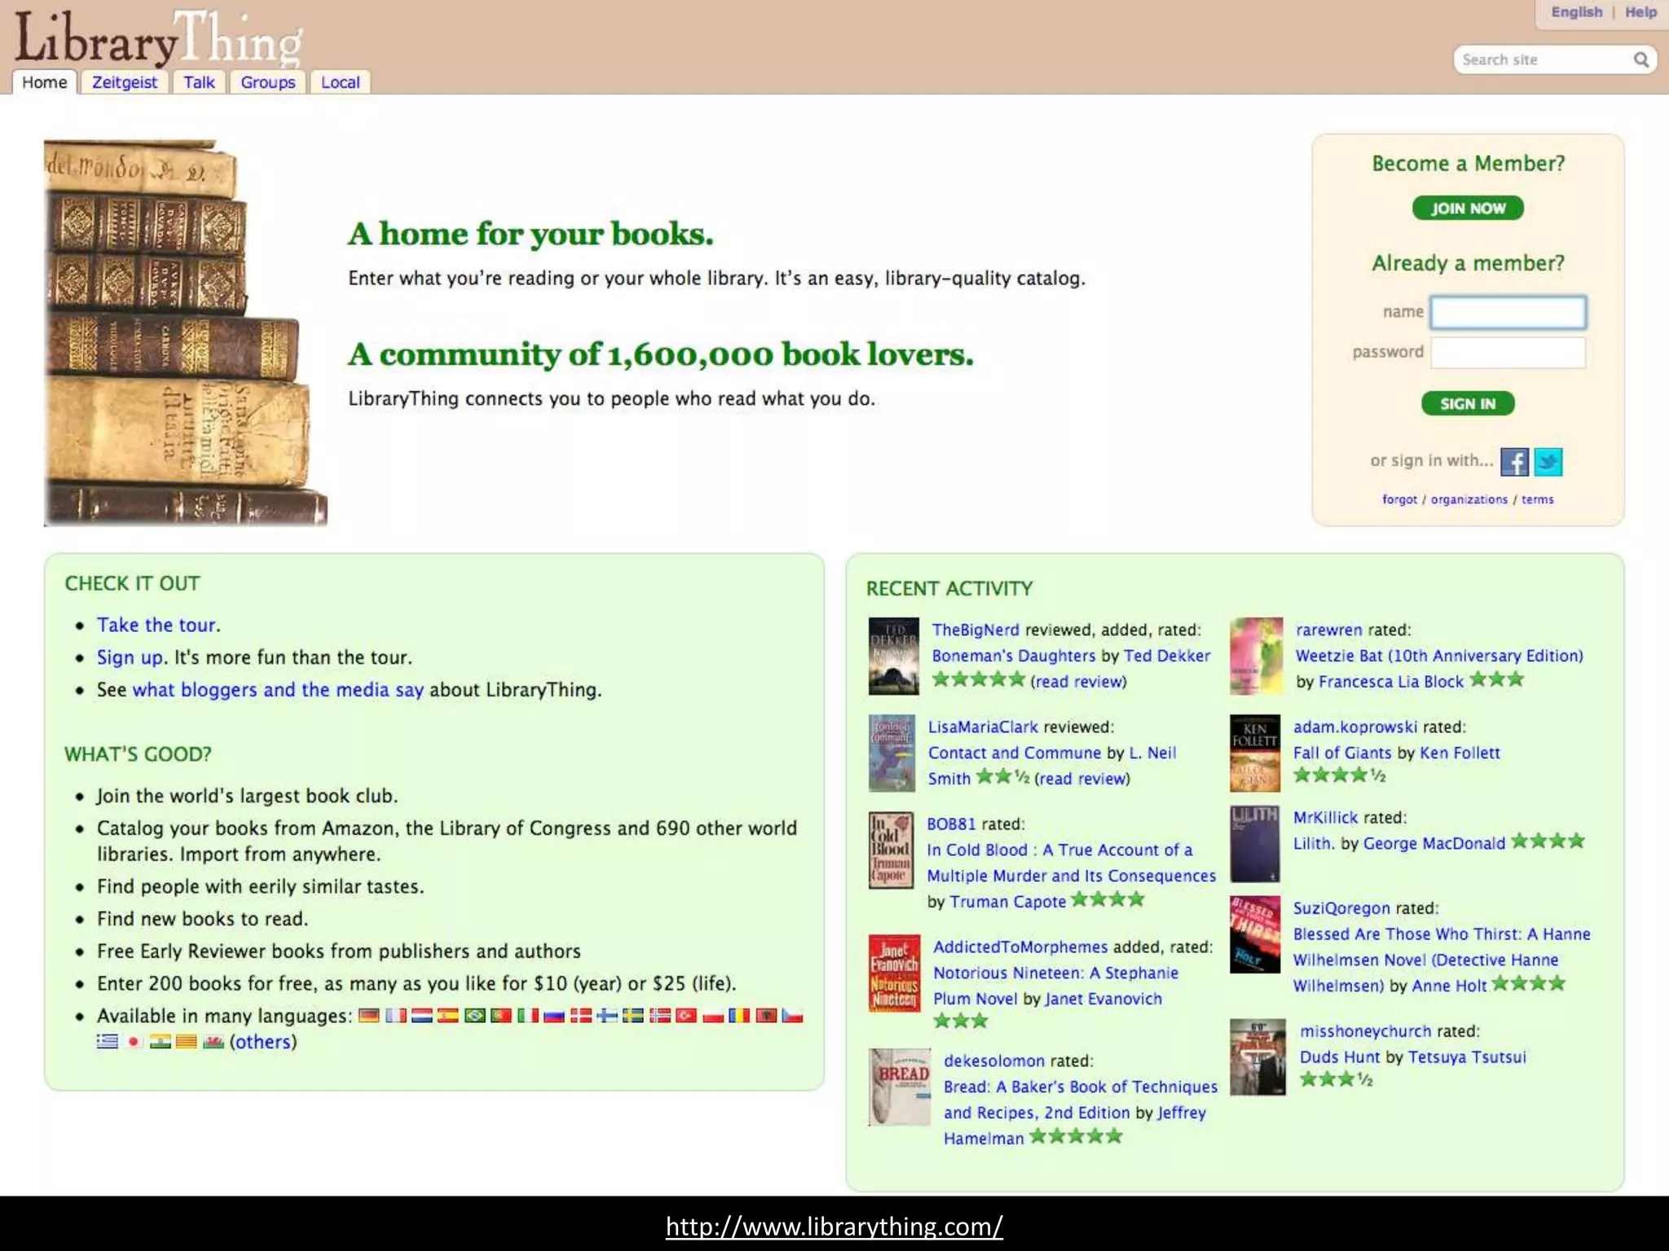Open the Local tab

[x=340, y=82]
